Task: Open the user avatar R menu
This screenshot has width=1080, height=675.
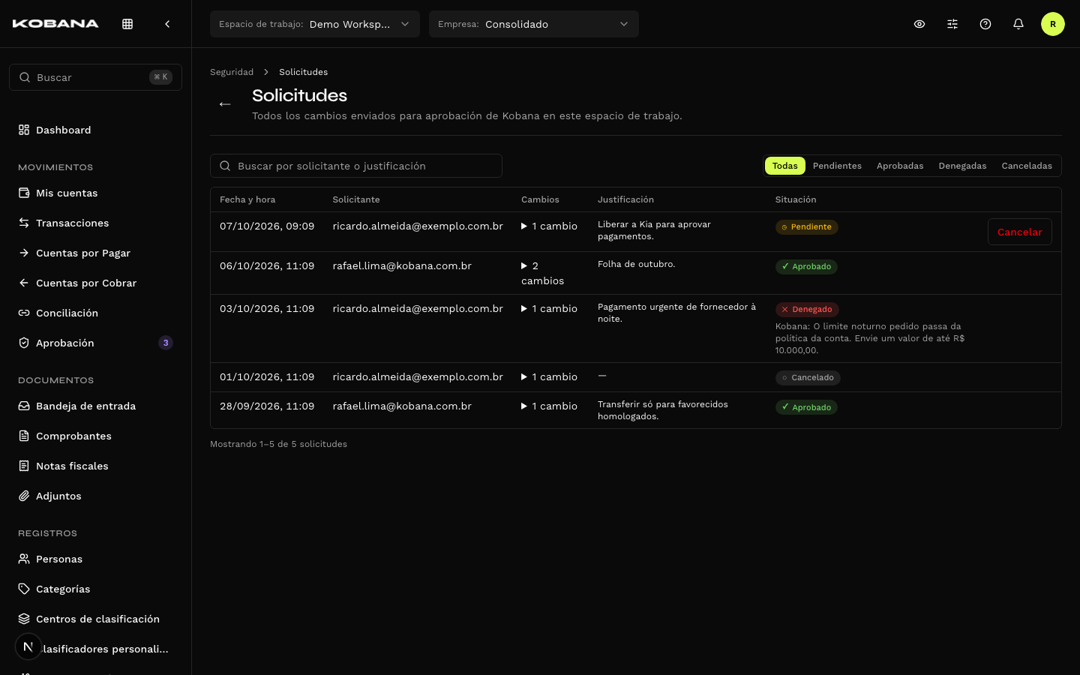Action: (1053, 24)
